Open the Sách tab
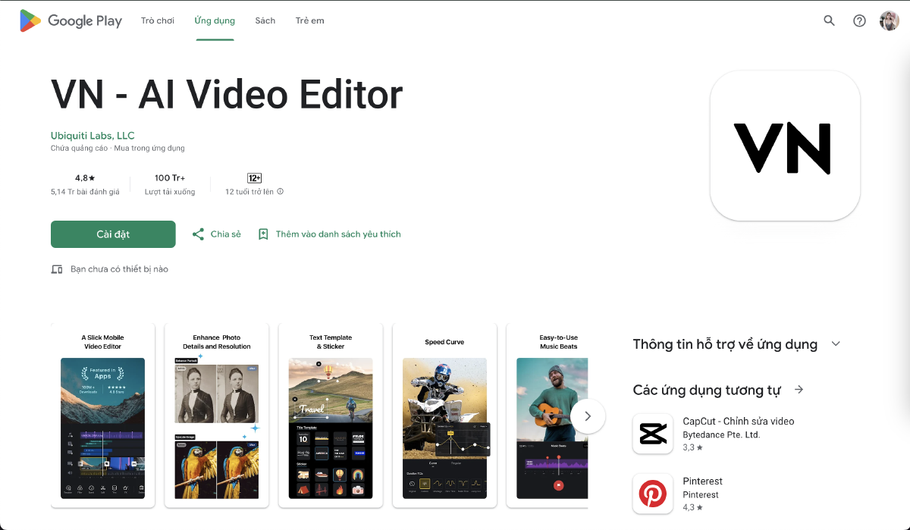Screen dimensions: 910x530 [265, 20]
